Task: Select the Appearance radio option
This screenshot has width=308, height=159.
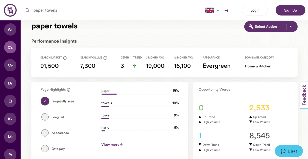Action: pos(45,133)
